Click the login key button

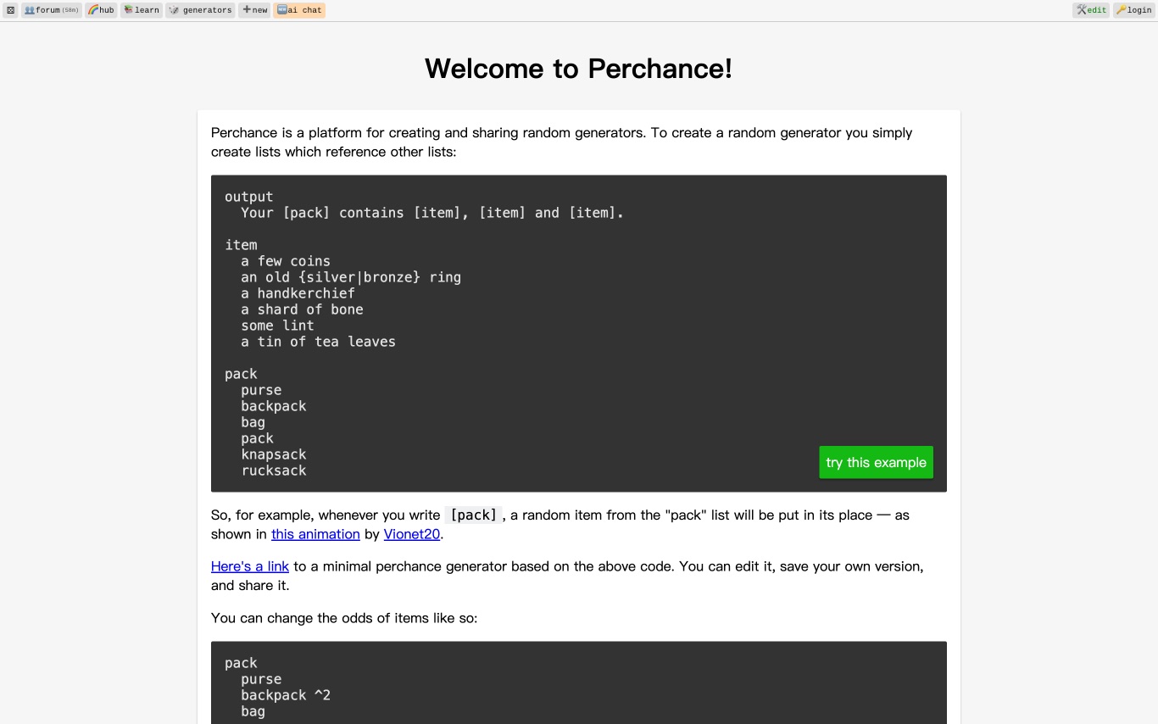pos(1133,10)
